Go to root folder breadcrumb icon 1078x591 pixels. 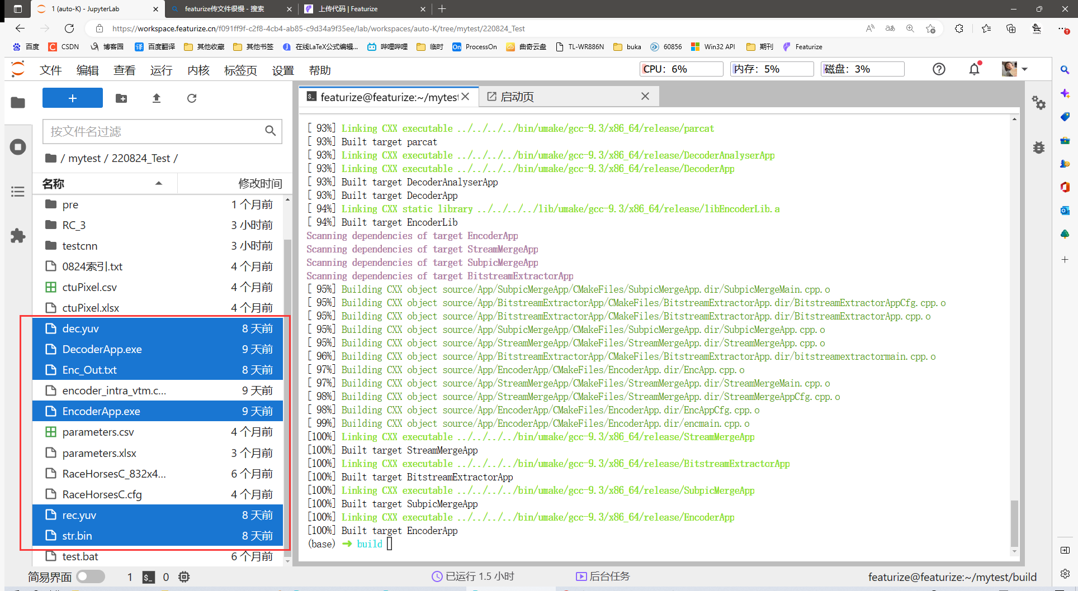tap(51, 158)
